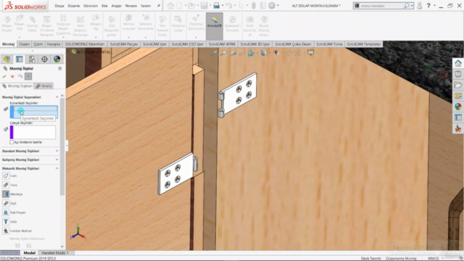Viewport: 464px width, 261px height.
Task: Open the ConfigurationManager tab icon
Action: (32, 59)
